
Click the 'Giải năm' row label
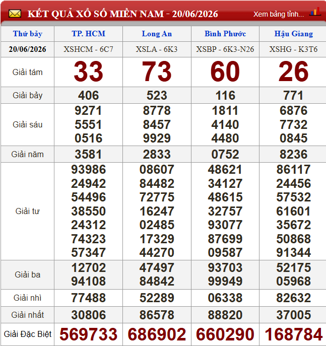pos(27,154)
